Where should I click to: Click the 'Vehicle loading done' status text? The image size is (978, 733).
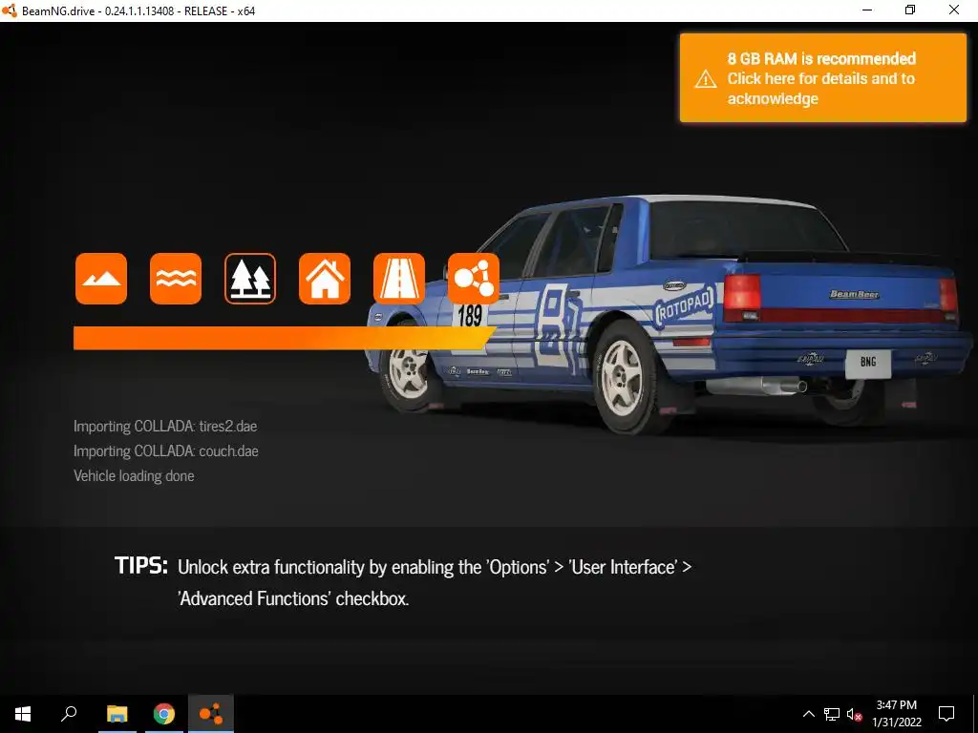click(x=134, y=475)
